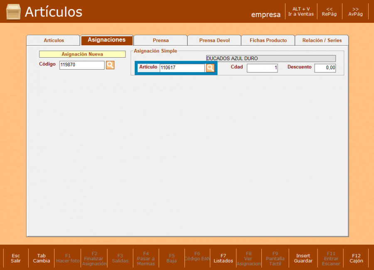Switch to the Prensa tab
The image size is (374, 270).
tap(160, 41)
